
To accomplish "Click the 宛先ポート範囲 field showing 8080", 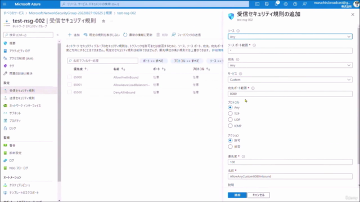I will click(290, 94).
